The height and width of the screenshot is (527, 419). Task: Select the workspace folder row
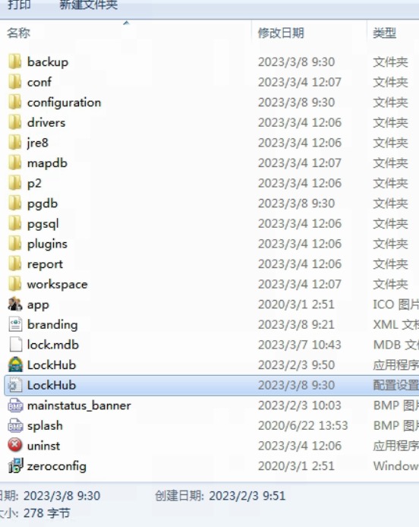coord(212,284)
